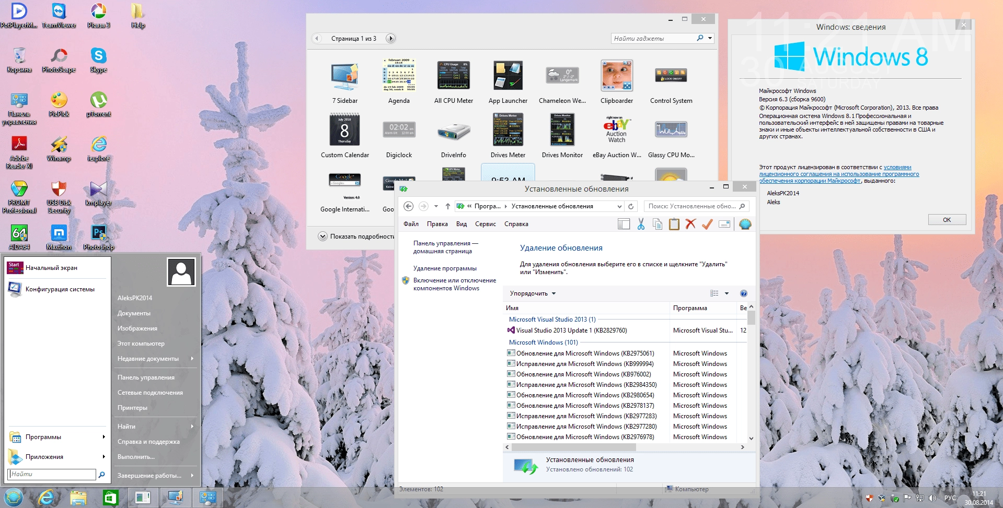Choose the App Launcher gadget
This screenshot has width=1003, height=508.
coord(508,82)
